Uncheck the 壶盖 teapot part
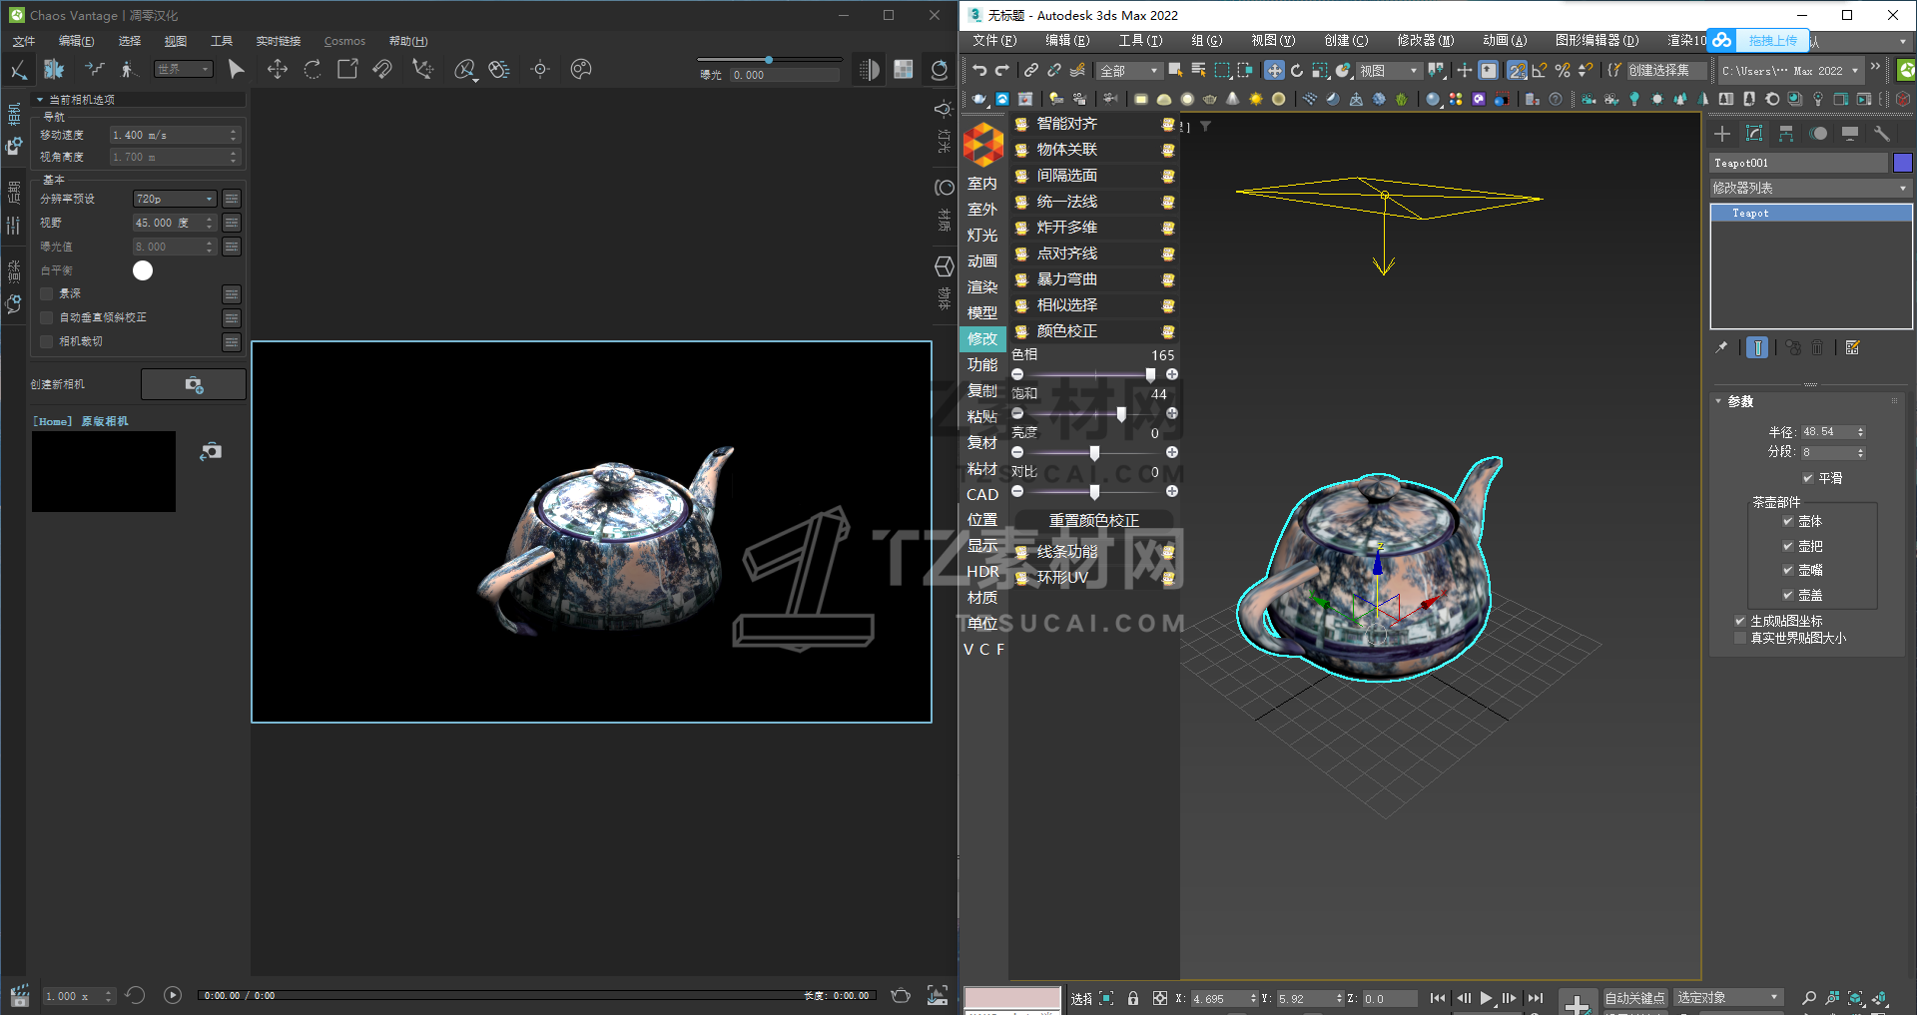Image resolution: width=1917 pixels, height=1015 pixels. (x=1788, y=595)
